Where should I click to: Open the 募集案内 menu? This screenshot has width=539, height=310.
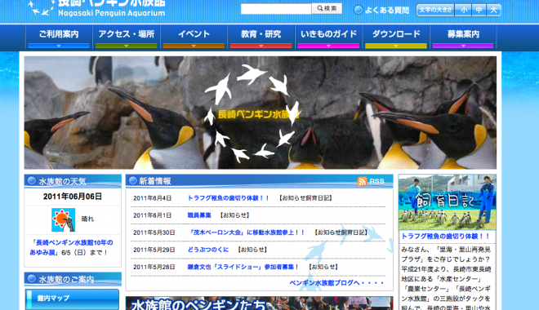[x=463, y=37]
